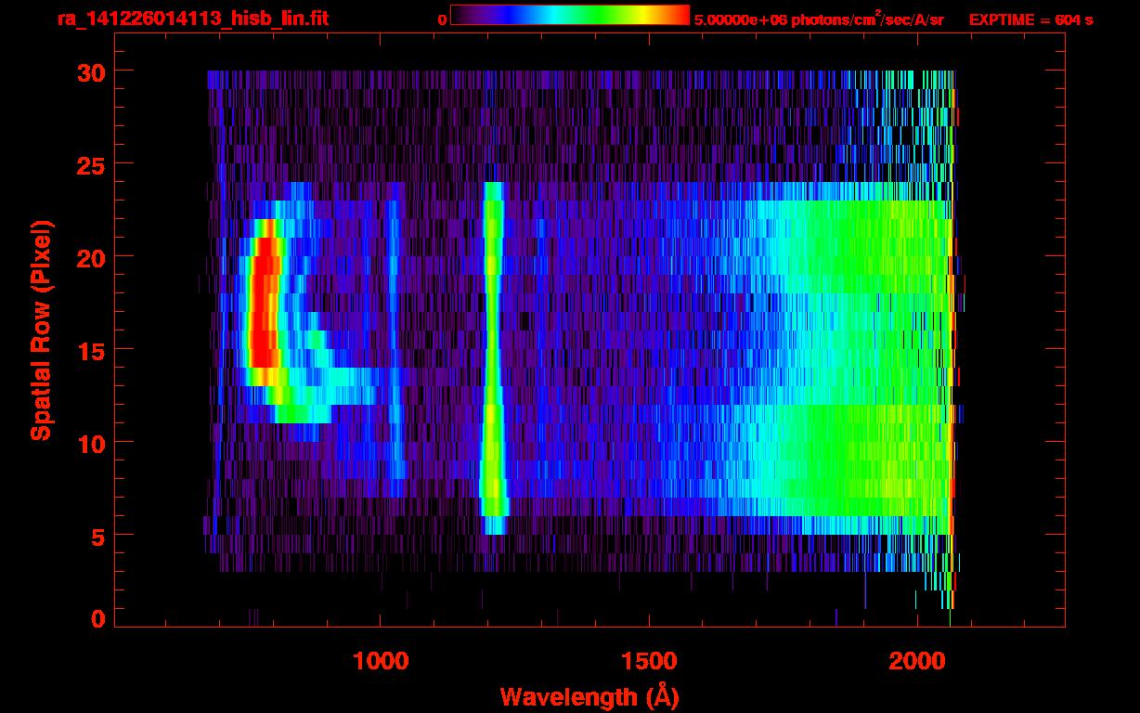Click the y-axis tick label 10
This screenshot has height=713, width=1140.
coord(92,443)
